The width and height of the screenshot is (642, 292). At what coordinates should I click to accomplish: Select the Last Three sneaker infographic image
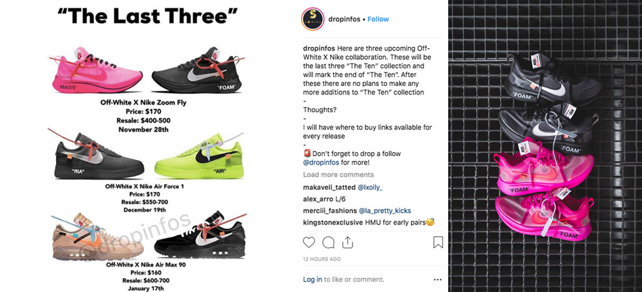[149, 146]
